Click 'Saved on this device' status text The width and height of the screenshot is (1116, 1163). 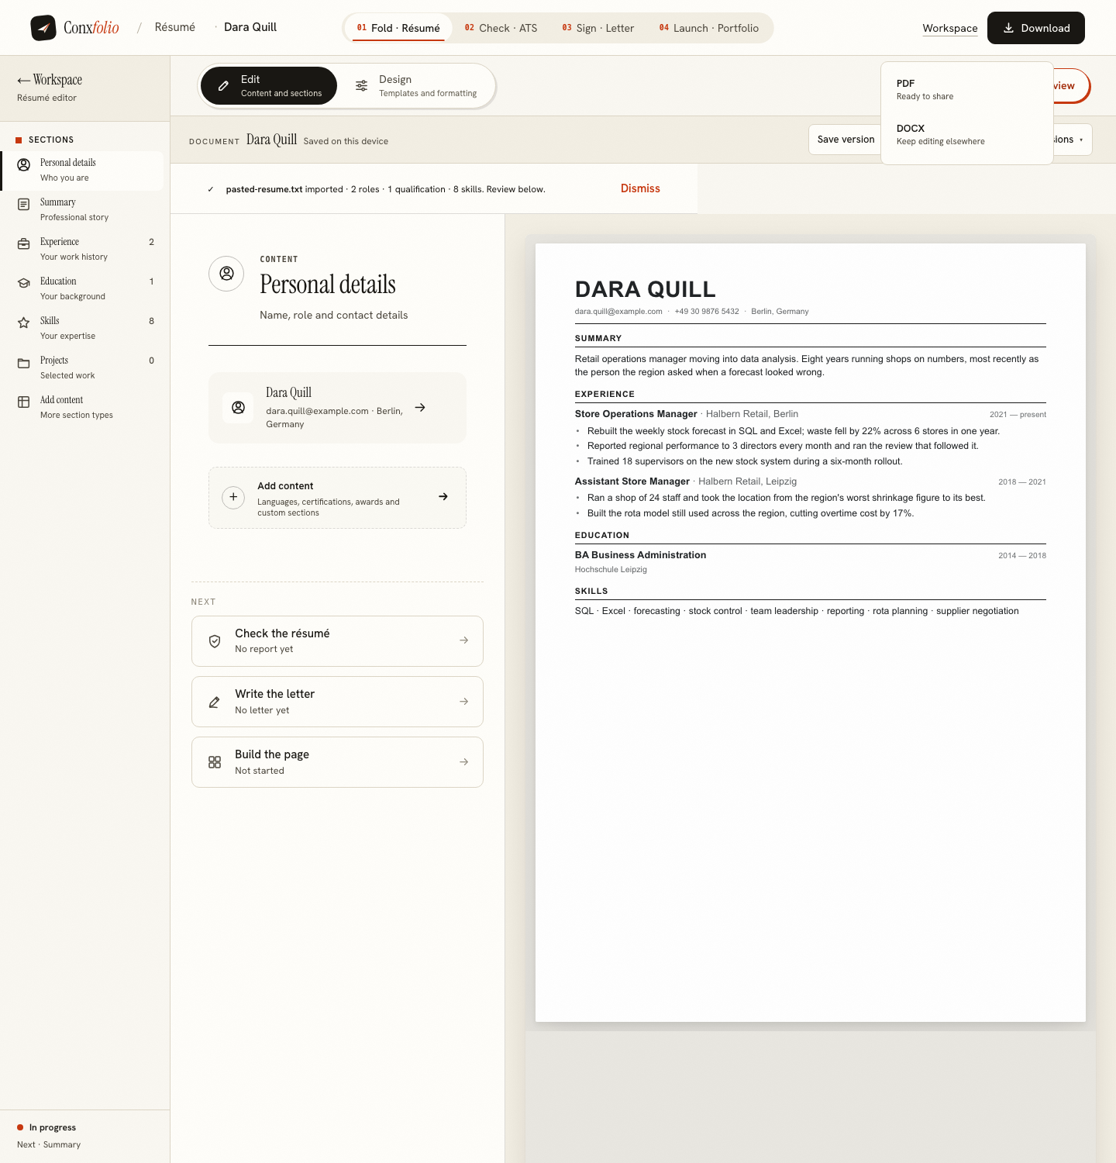[346, 141]
